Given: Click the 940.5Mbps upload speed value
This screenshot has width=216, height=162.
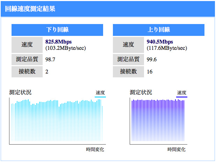Looking at the screenshot, I should (160, 42).
